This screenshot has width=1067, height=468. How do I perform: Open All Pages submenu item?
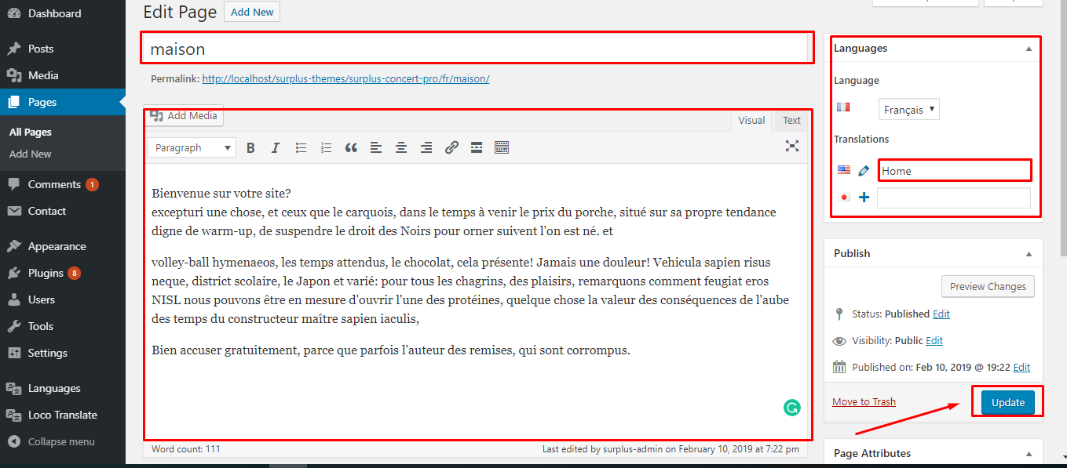tap(31, 132)
